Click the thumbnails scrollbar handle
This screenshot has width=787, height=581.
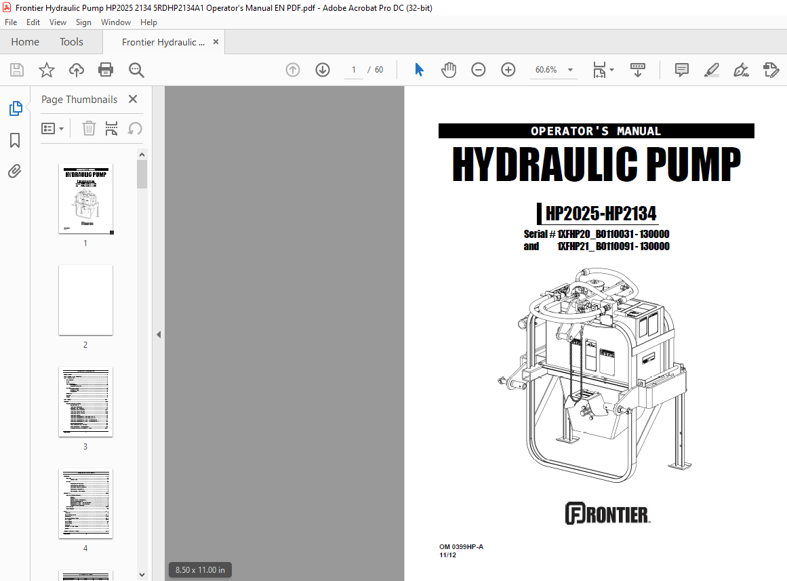[x=142, y=174]
